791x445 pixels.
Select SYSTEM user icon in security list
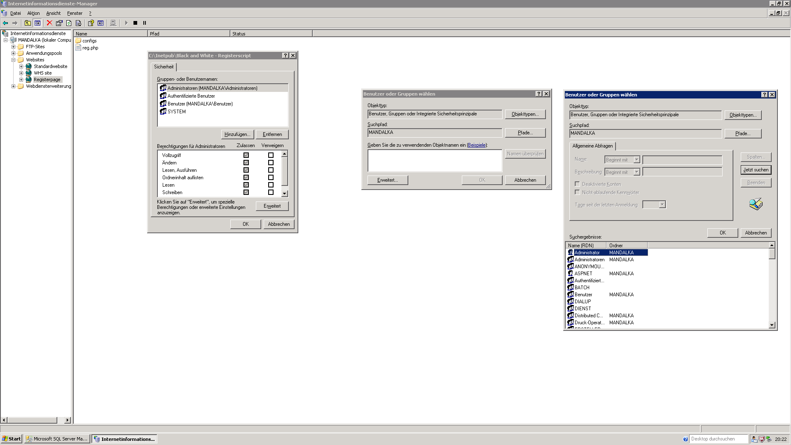pos(163,112)
